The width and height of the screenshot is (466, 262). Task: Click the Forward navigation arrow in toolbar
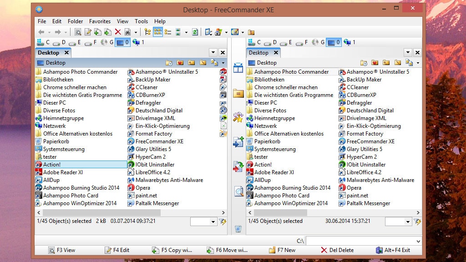tap(58, 32)
